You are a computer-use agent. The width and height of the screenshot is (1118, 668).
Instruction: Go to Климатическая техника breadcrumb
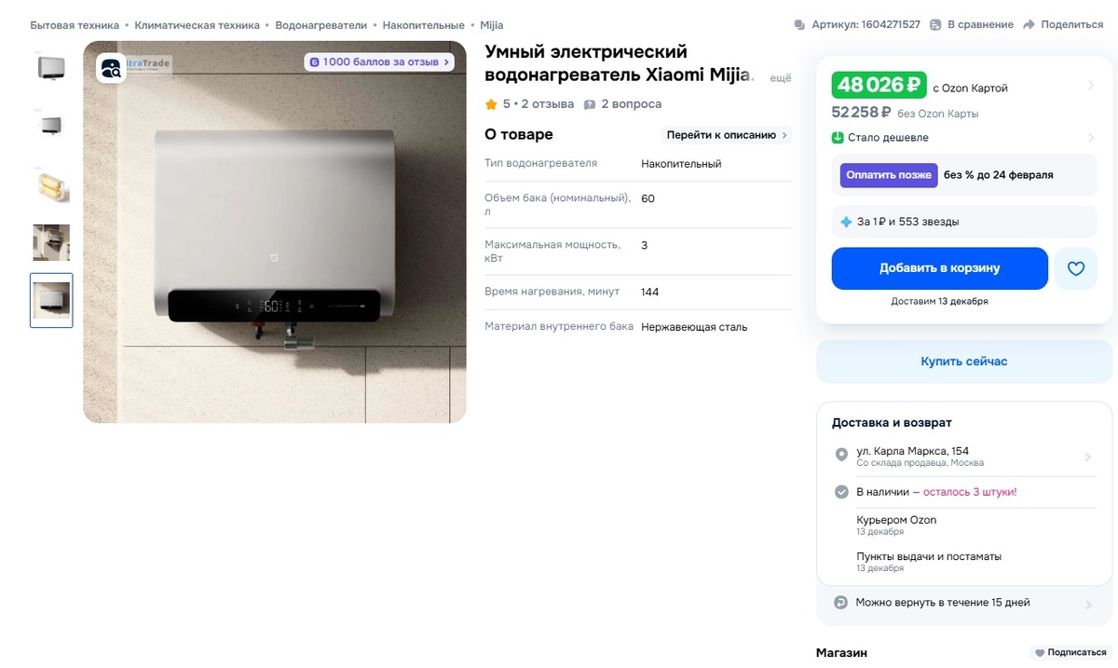[197, 25]
